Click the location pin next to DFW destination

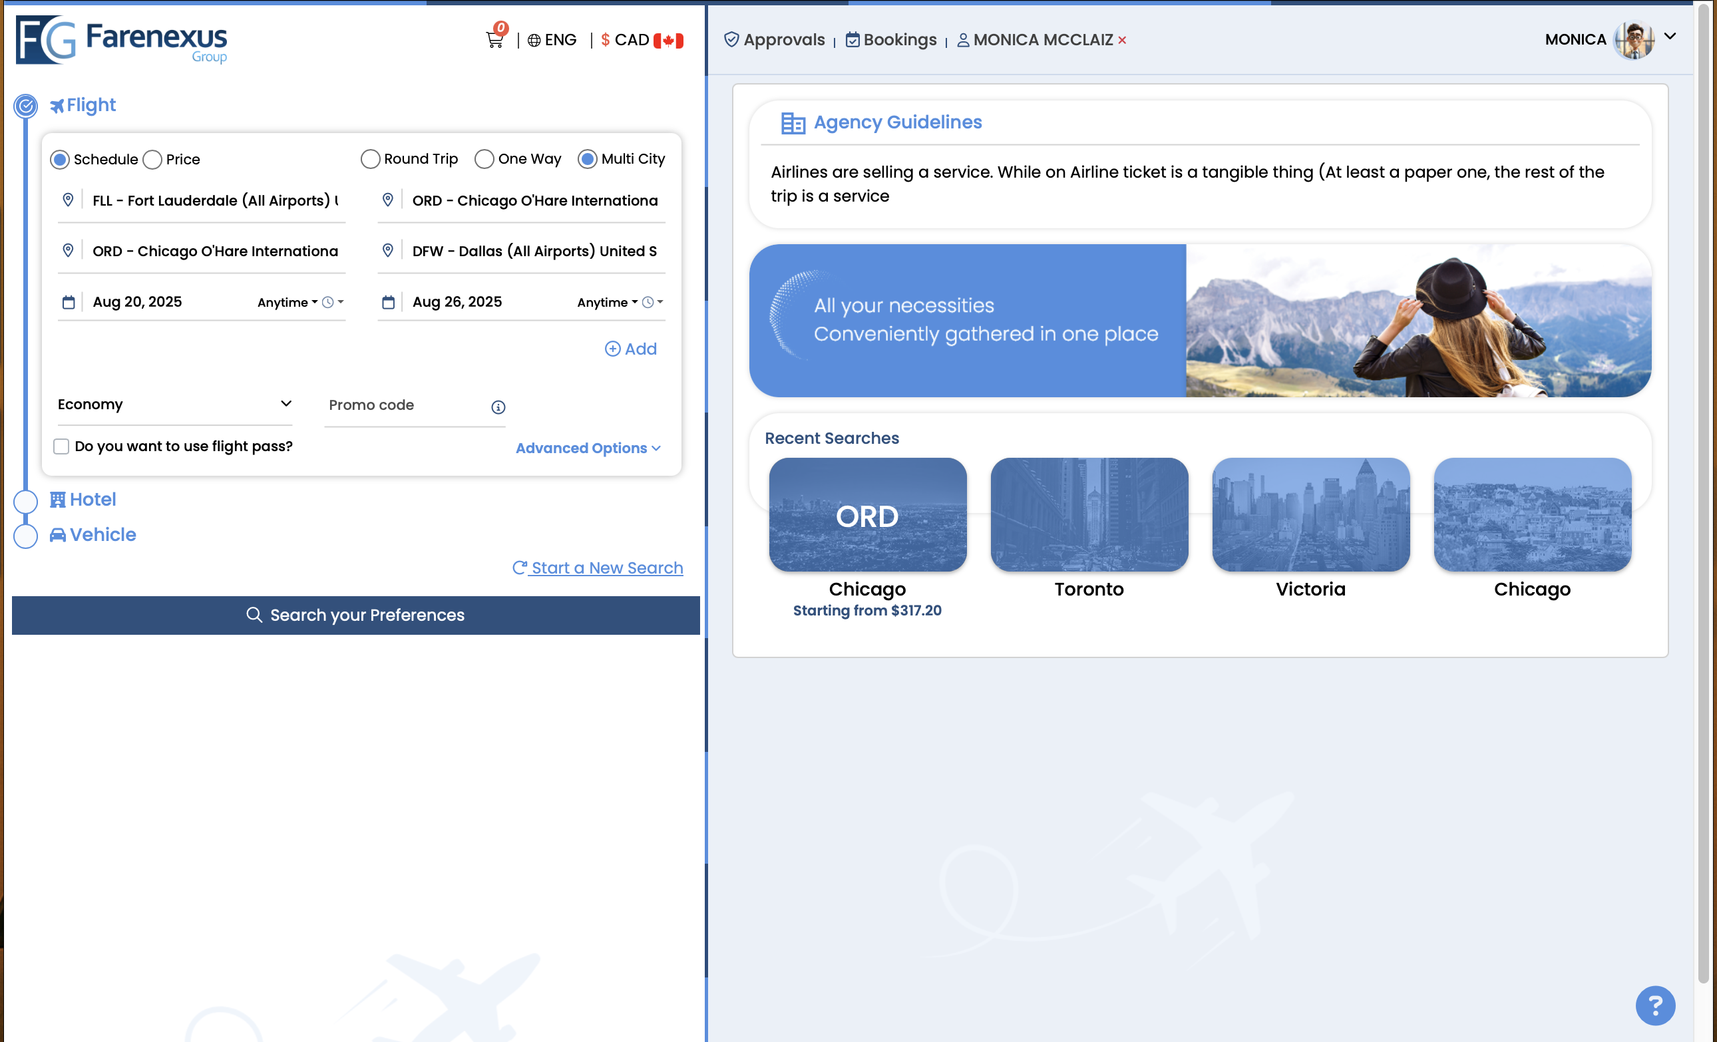(x=388, y=250)
